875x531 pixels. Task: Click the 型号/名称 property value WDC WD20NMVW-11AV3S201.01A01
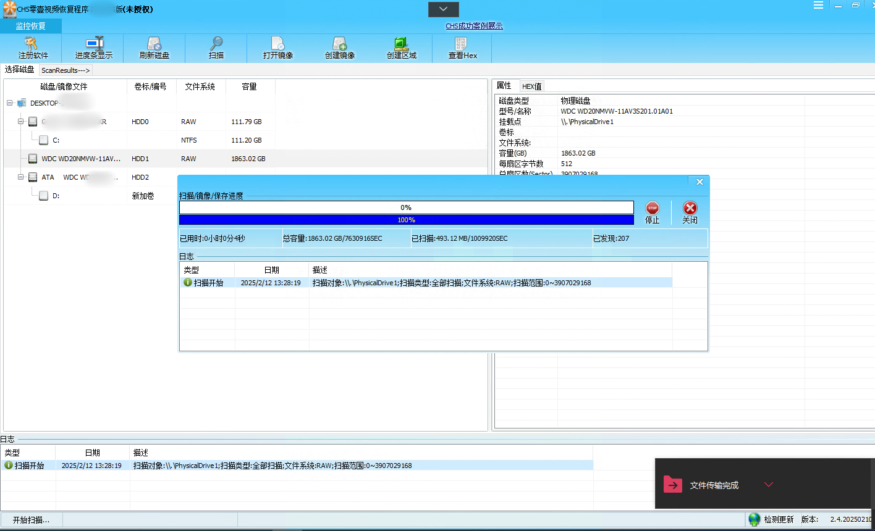617,111
